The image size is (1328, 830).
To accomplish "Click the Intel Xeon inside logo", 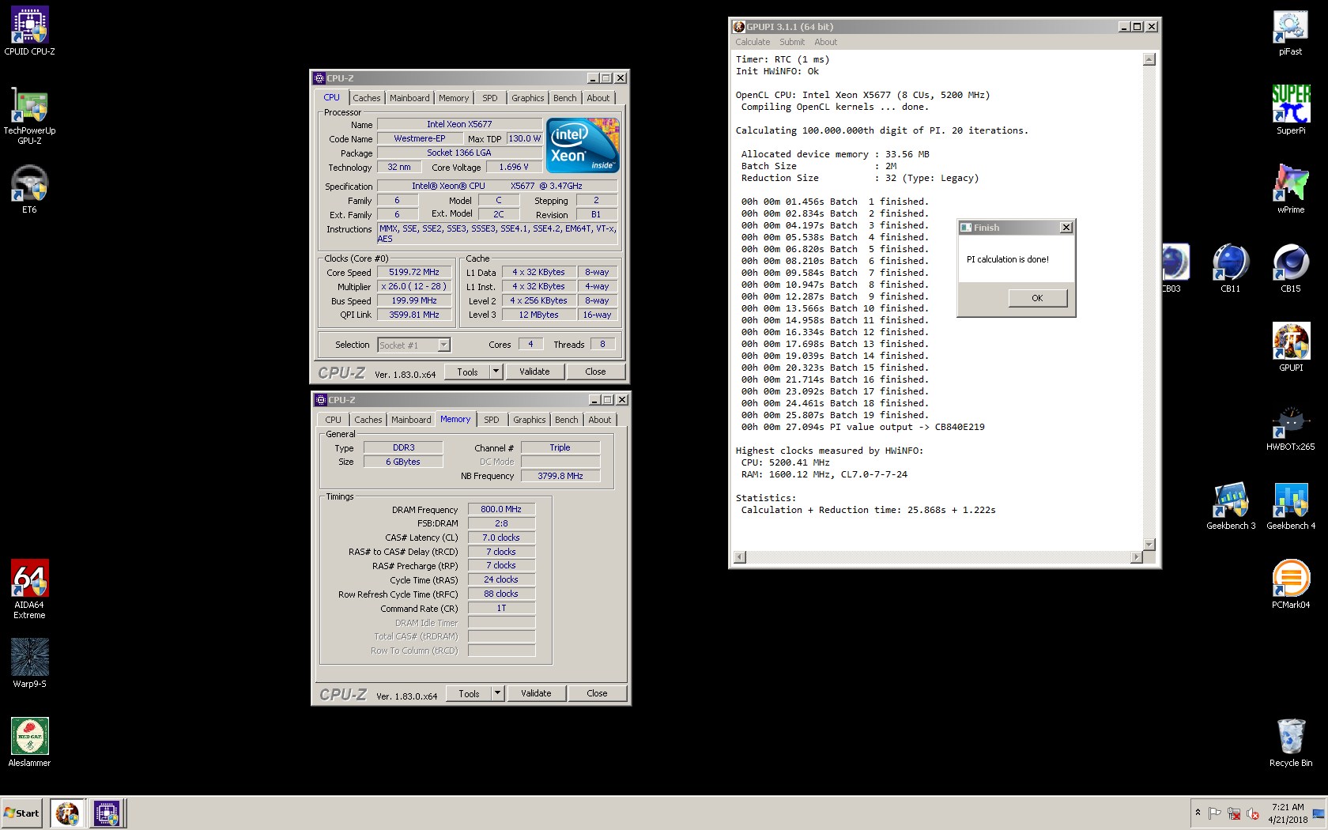I will (583, 145).
